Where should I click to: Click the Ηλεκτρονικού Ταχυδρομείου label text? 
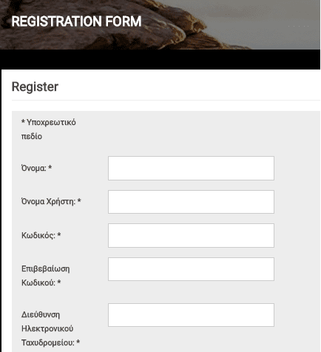point(48,336)
